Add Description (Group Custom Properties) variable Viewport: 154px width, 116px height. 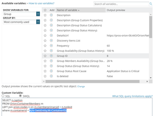tap(51, 20)
